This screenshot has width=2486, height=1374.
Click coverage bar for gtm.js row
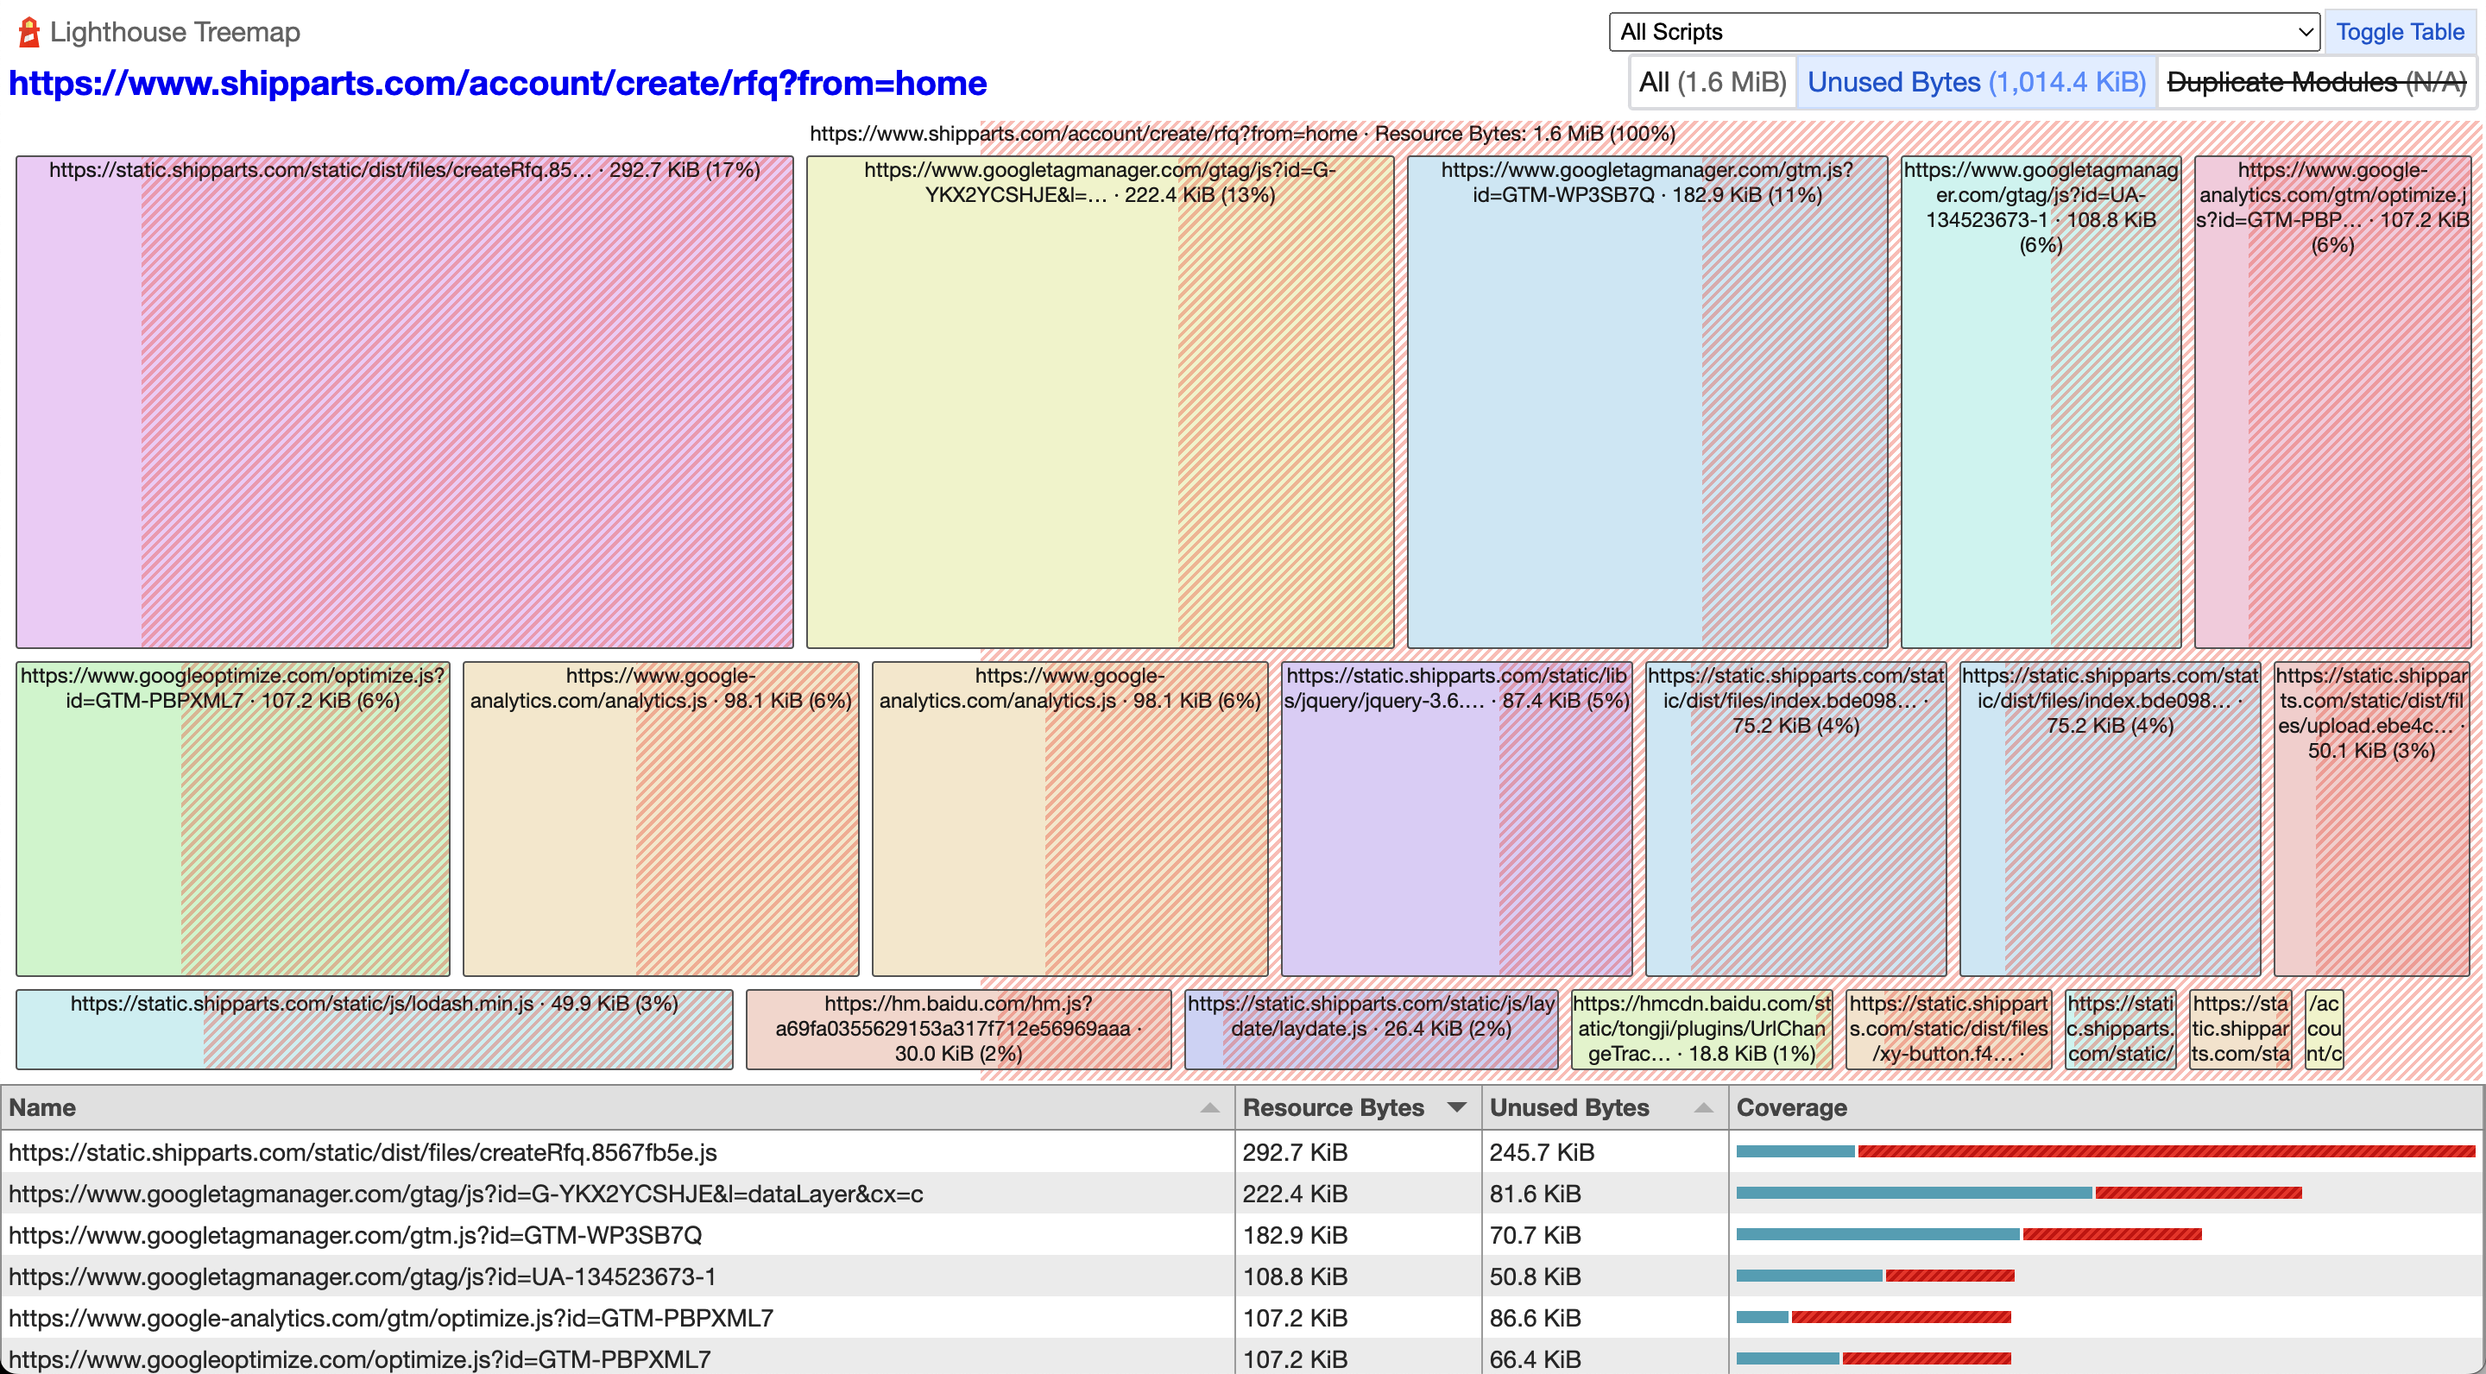click(1969, 1234)
